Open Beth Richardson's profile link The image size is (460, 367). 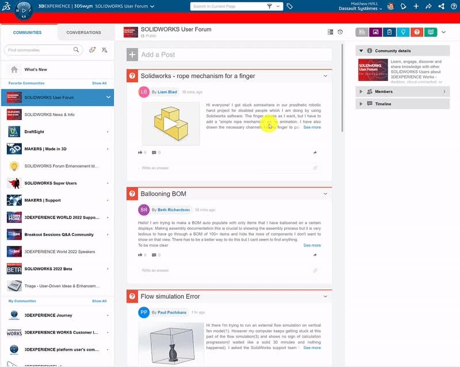pyautogui.click(x=174, y=210)
